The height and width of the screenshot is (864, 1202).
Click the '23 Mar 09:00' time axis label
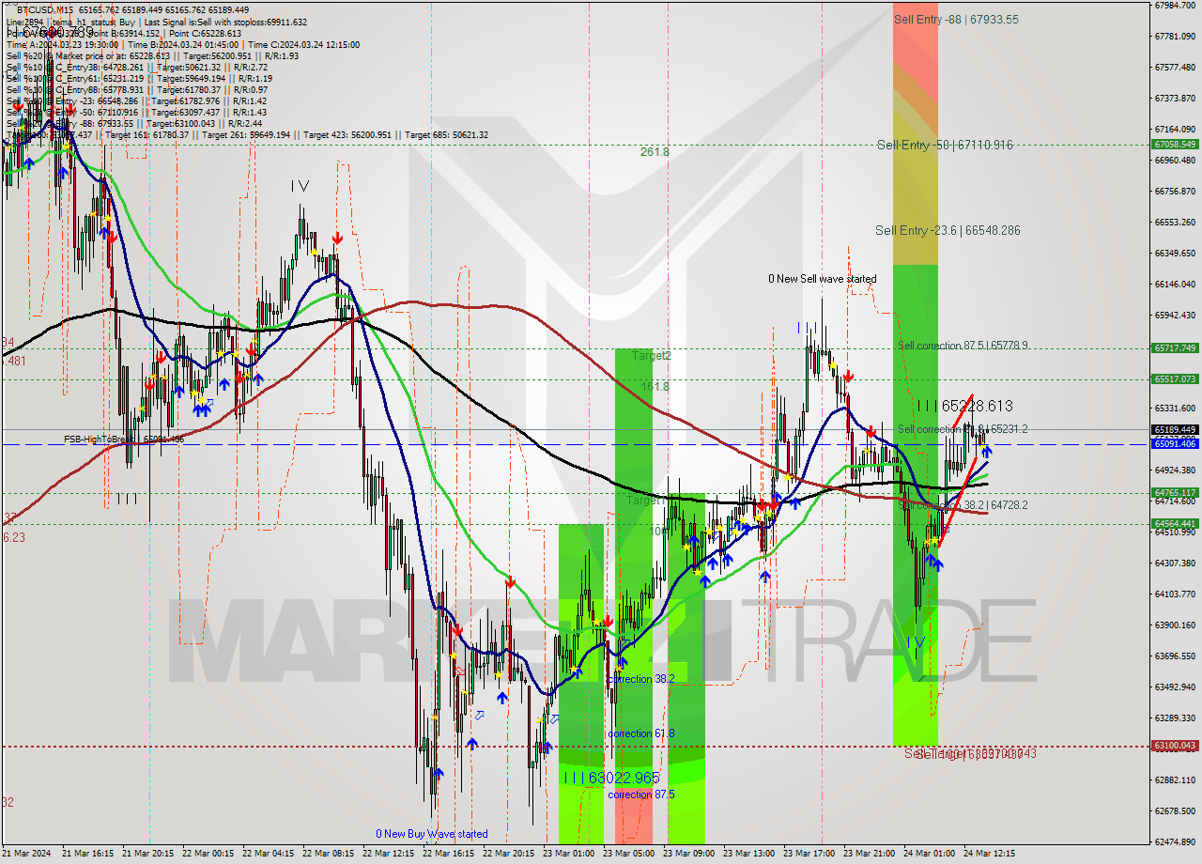[690, 854]
